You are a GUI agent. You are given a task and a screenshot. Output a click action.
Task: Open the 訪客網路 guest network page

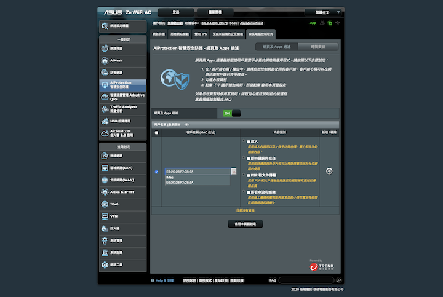(122, 73)
